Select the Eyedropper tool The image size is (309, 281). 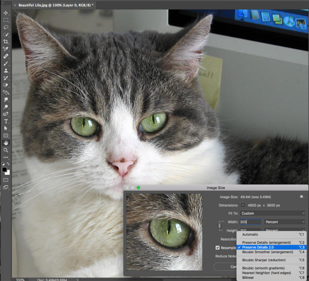point(6,49)
